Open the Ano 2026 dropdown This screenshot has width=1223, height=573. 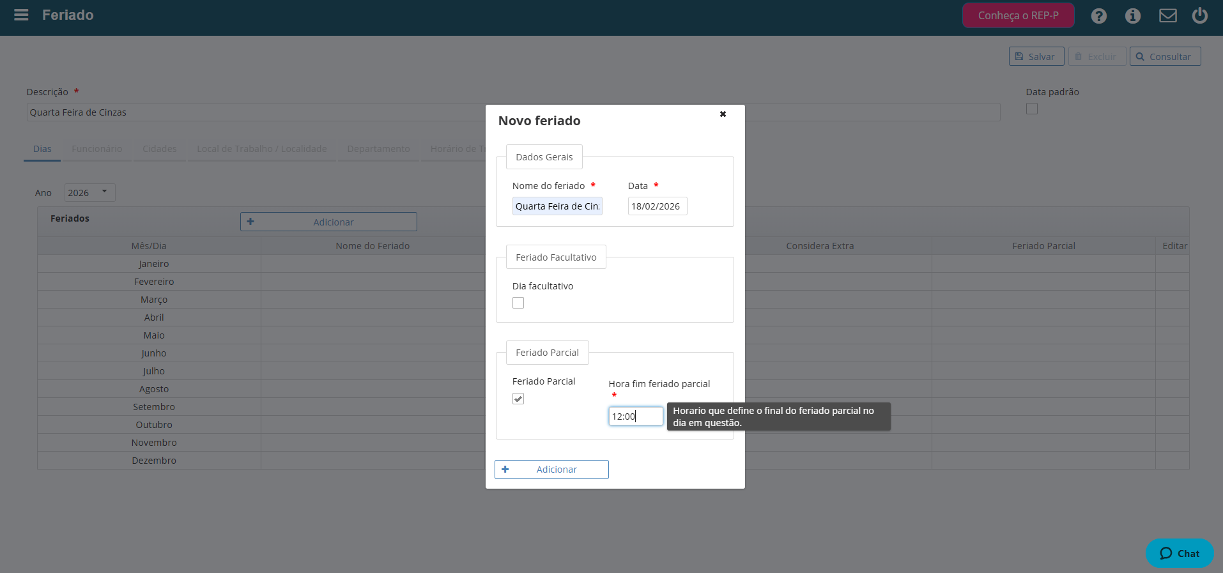coord(89,192)
